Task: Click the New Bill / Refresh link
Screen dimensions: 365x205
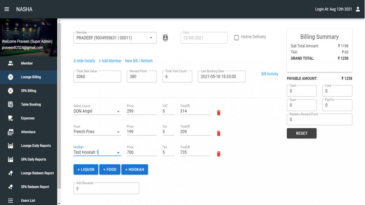Action: [x=139, y=61]
